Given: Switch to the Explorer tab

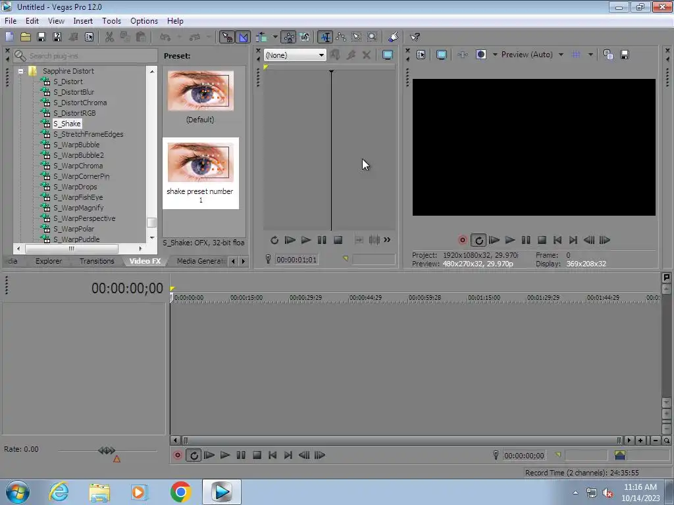Looking at the screenshot, I should [x=49, y=261].
